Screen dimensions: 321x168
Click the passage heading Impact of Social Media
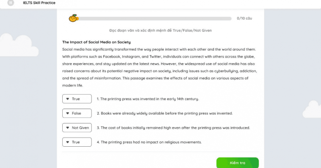click(96, 42)
